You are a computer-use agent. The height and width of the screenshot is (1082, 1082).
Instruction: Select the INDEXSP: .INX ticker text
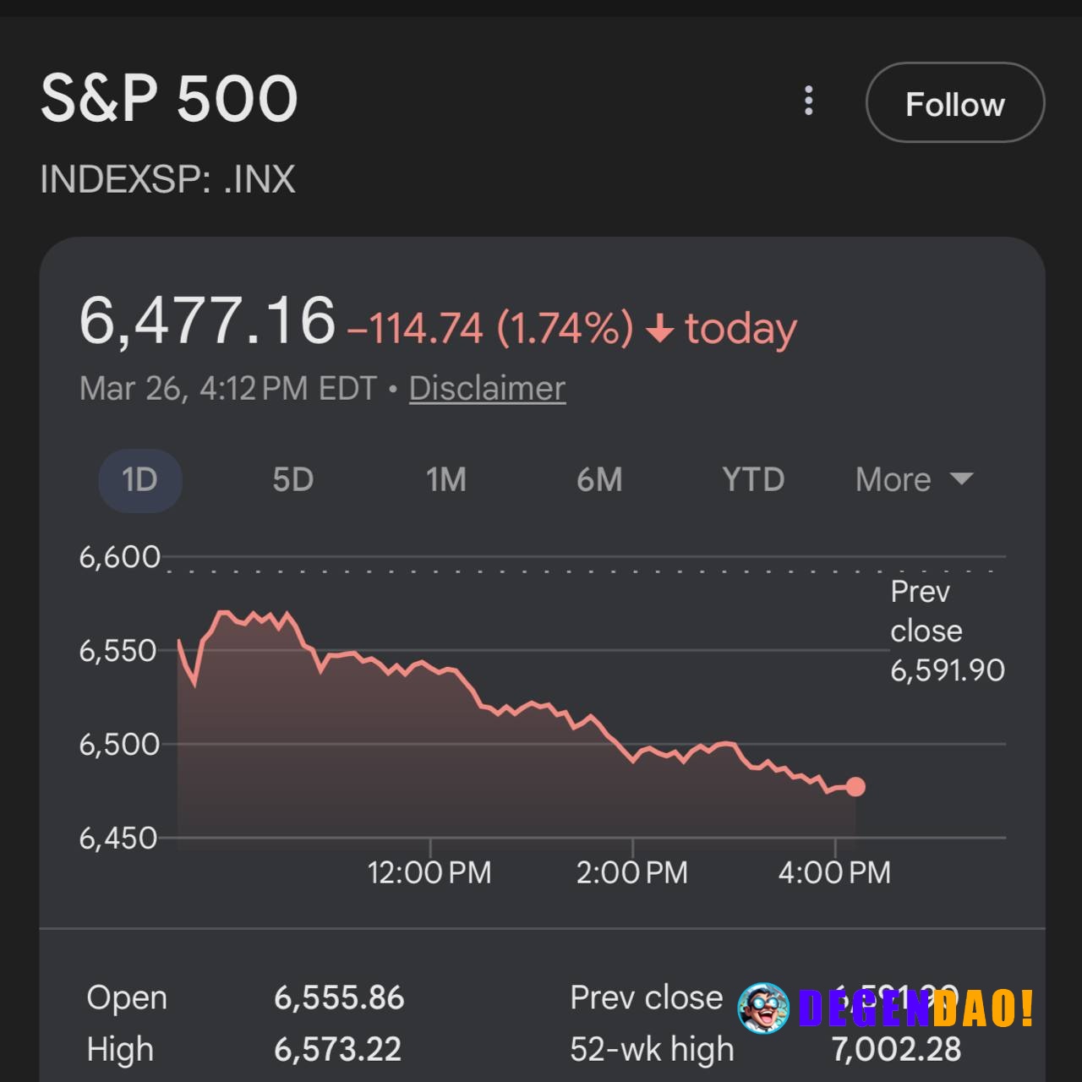(x=168, y=178)
